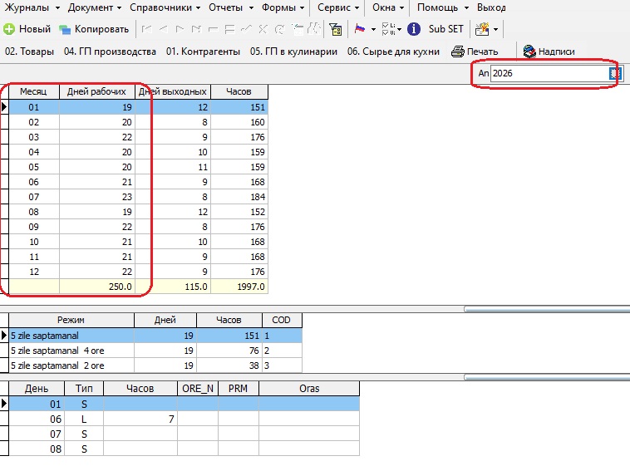Image resolution: width=630 pixels, height=466 pixels.
Task: Click the post changes checkmark icon
Action: 246,29
